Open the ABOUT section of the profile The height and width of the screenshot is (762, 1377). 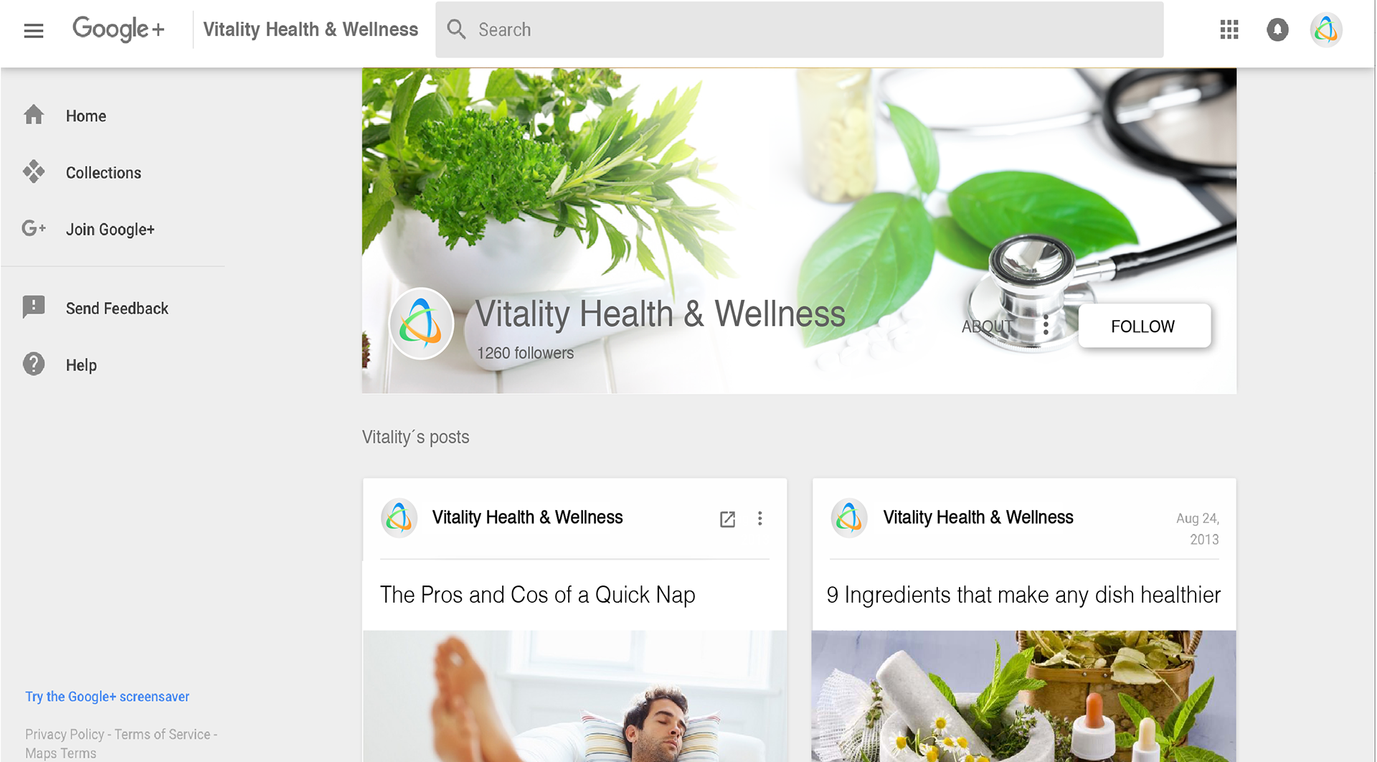pyautogui.click(x=988, y=326)
